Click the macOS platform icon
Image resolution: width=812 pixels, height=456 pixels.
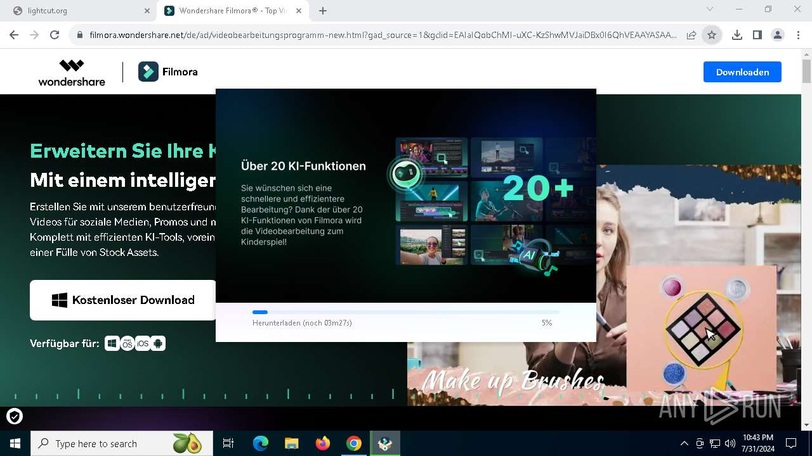click(x=128, y=344)
